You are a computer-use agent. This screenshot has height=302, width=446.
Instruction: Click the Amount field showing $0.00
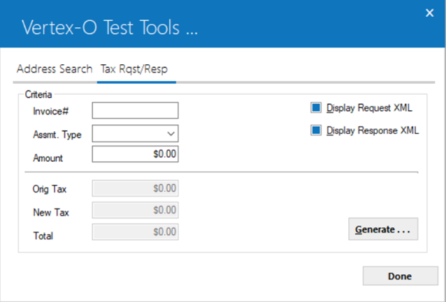pyautogui.click(x=135, y=154)
